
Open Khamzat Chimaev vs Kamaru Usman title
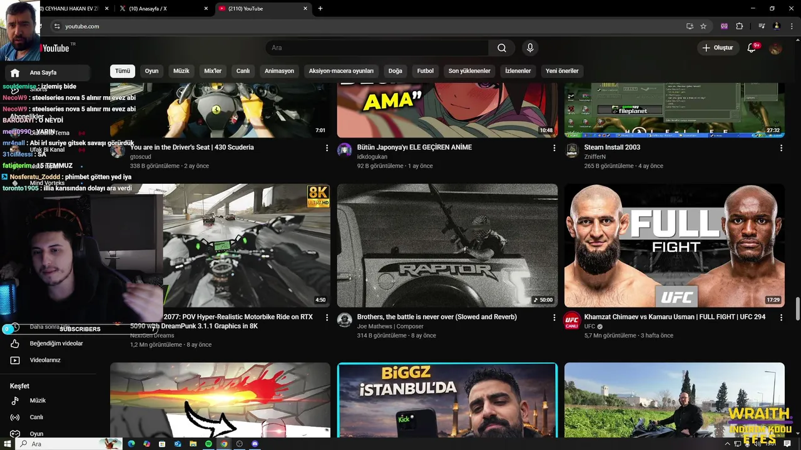click(x=675, y=317)
